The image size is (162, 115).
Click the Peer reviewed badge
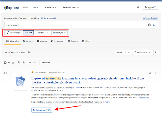pos(39,72)
